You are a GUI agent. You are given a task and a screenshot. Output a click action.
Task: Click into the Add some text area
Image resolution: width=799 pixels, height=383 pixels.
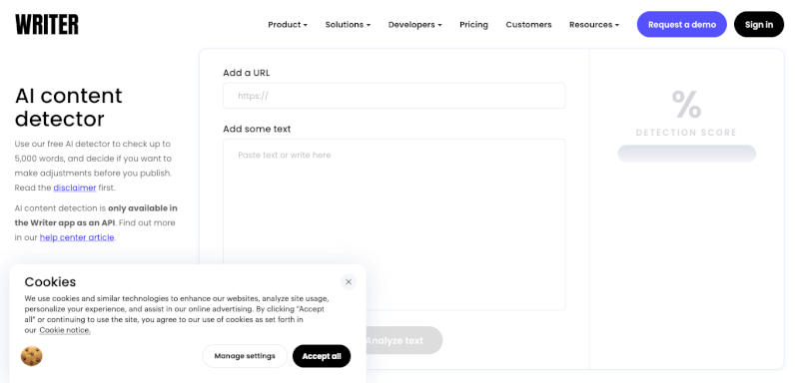[394, 224]
